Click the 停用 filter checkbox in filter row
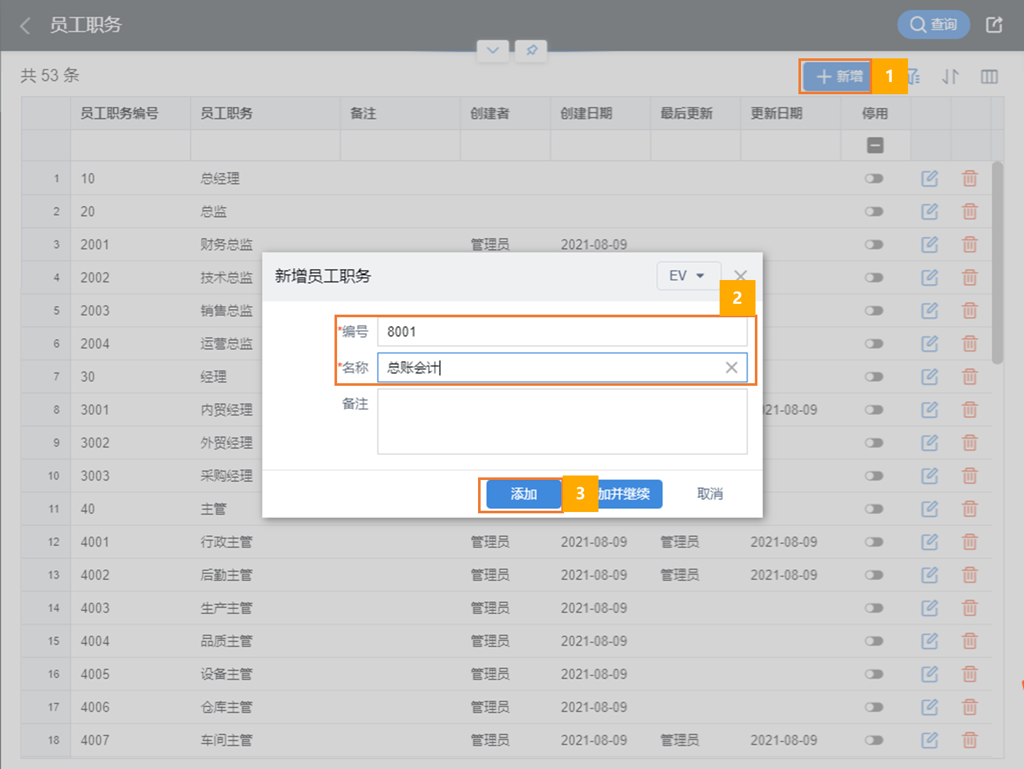This screenshot has height=769, width=1024. (x=875, y=145)
